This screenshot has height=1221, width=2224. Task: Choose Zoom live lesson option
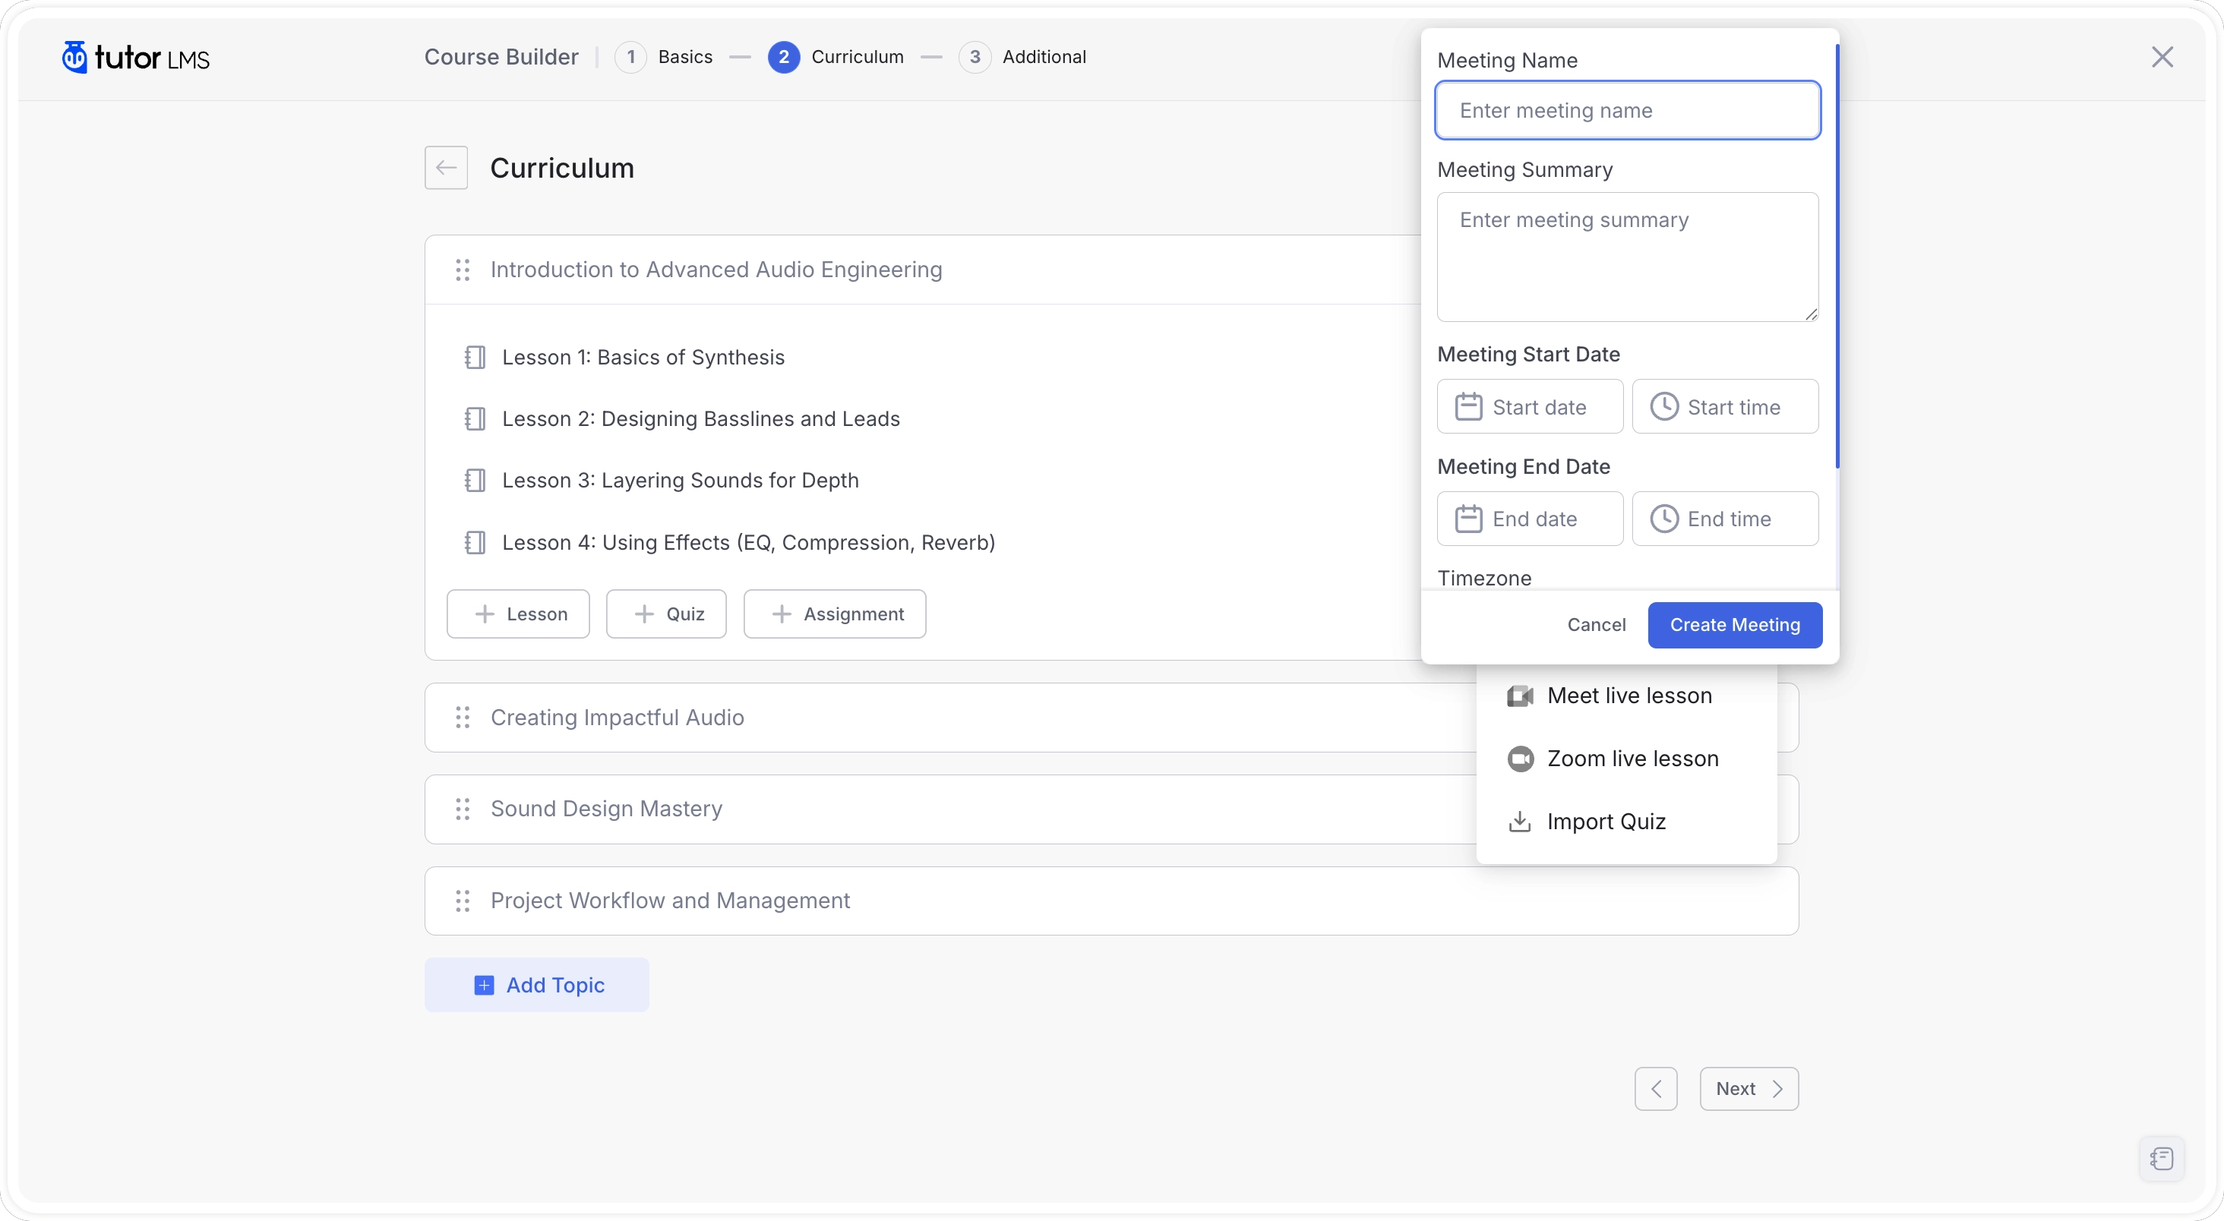(1626, 759)
